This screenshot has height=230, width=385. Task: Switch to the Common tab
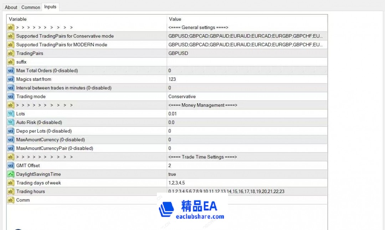pyautogui.click(x=31, y=7)
